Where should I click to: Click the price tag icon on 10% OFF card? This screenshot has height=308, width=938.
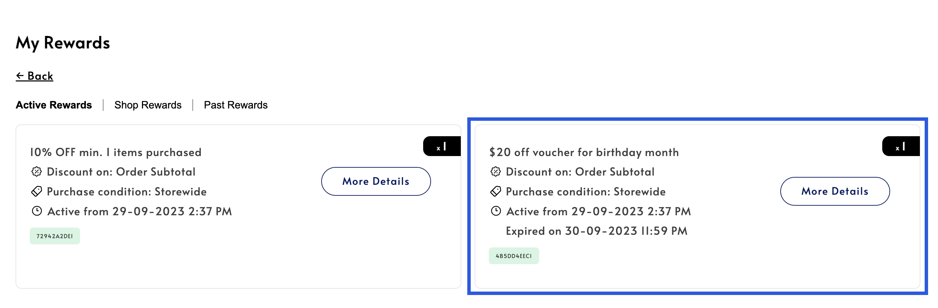click(x=36, y=191)
